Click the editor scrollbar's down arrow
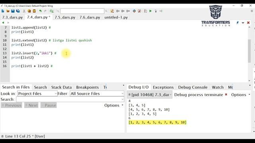255x143 pixels. coord(249,81)
